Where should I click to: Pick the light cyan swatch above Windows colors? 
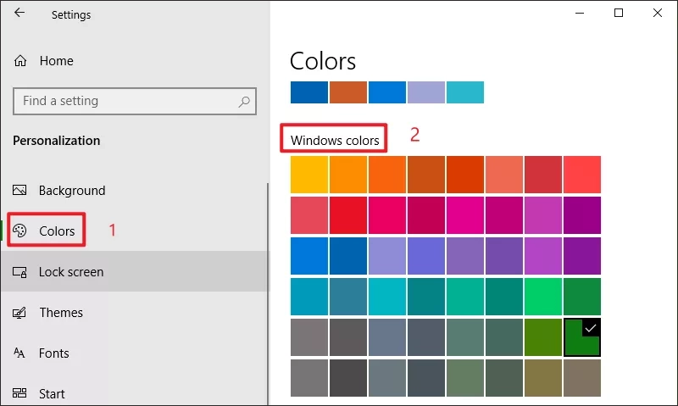[464, 92]
